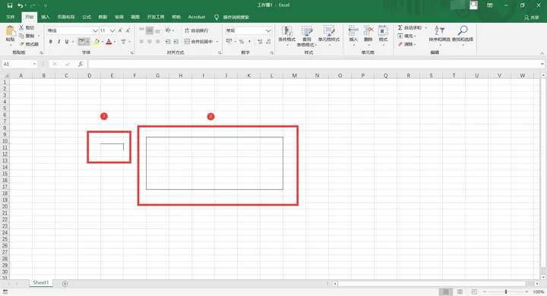Expand the number format combo box
Image resolution: width=547 pixels, height=296 pixels.
tap(268, 30)
